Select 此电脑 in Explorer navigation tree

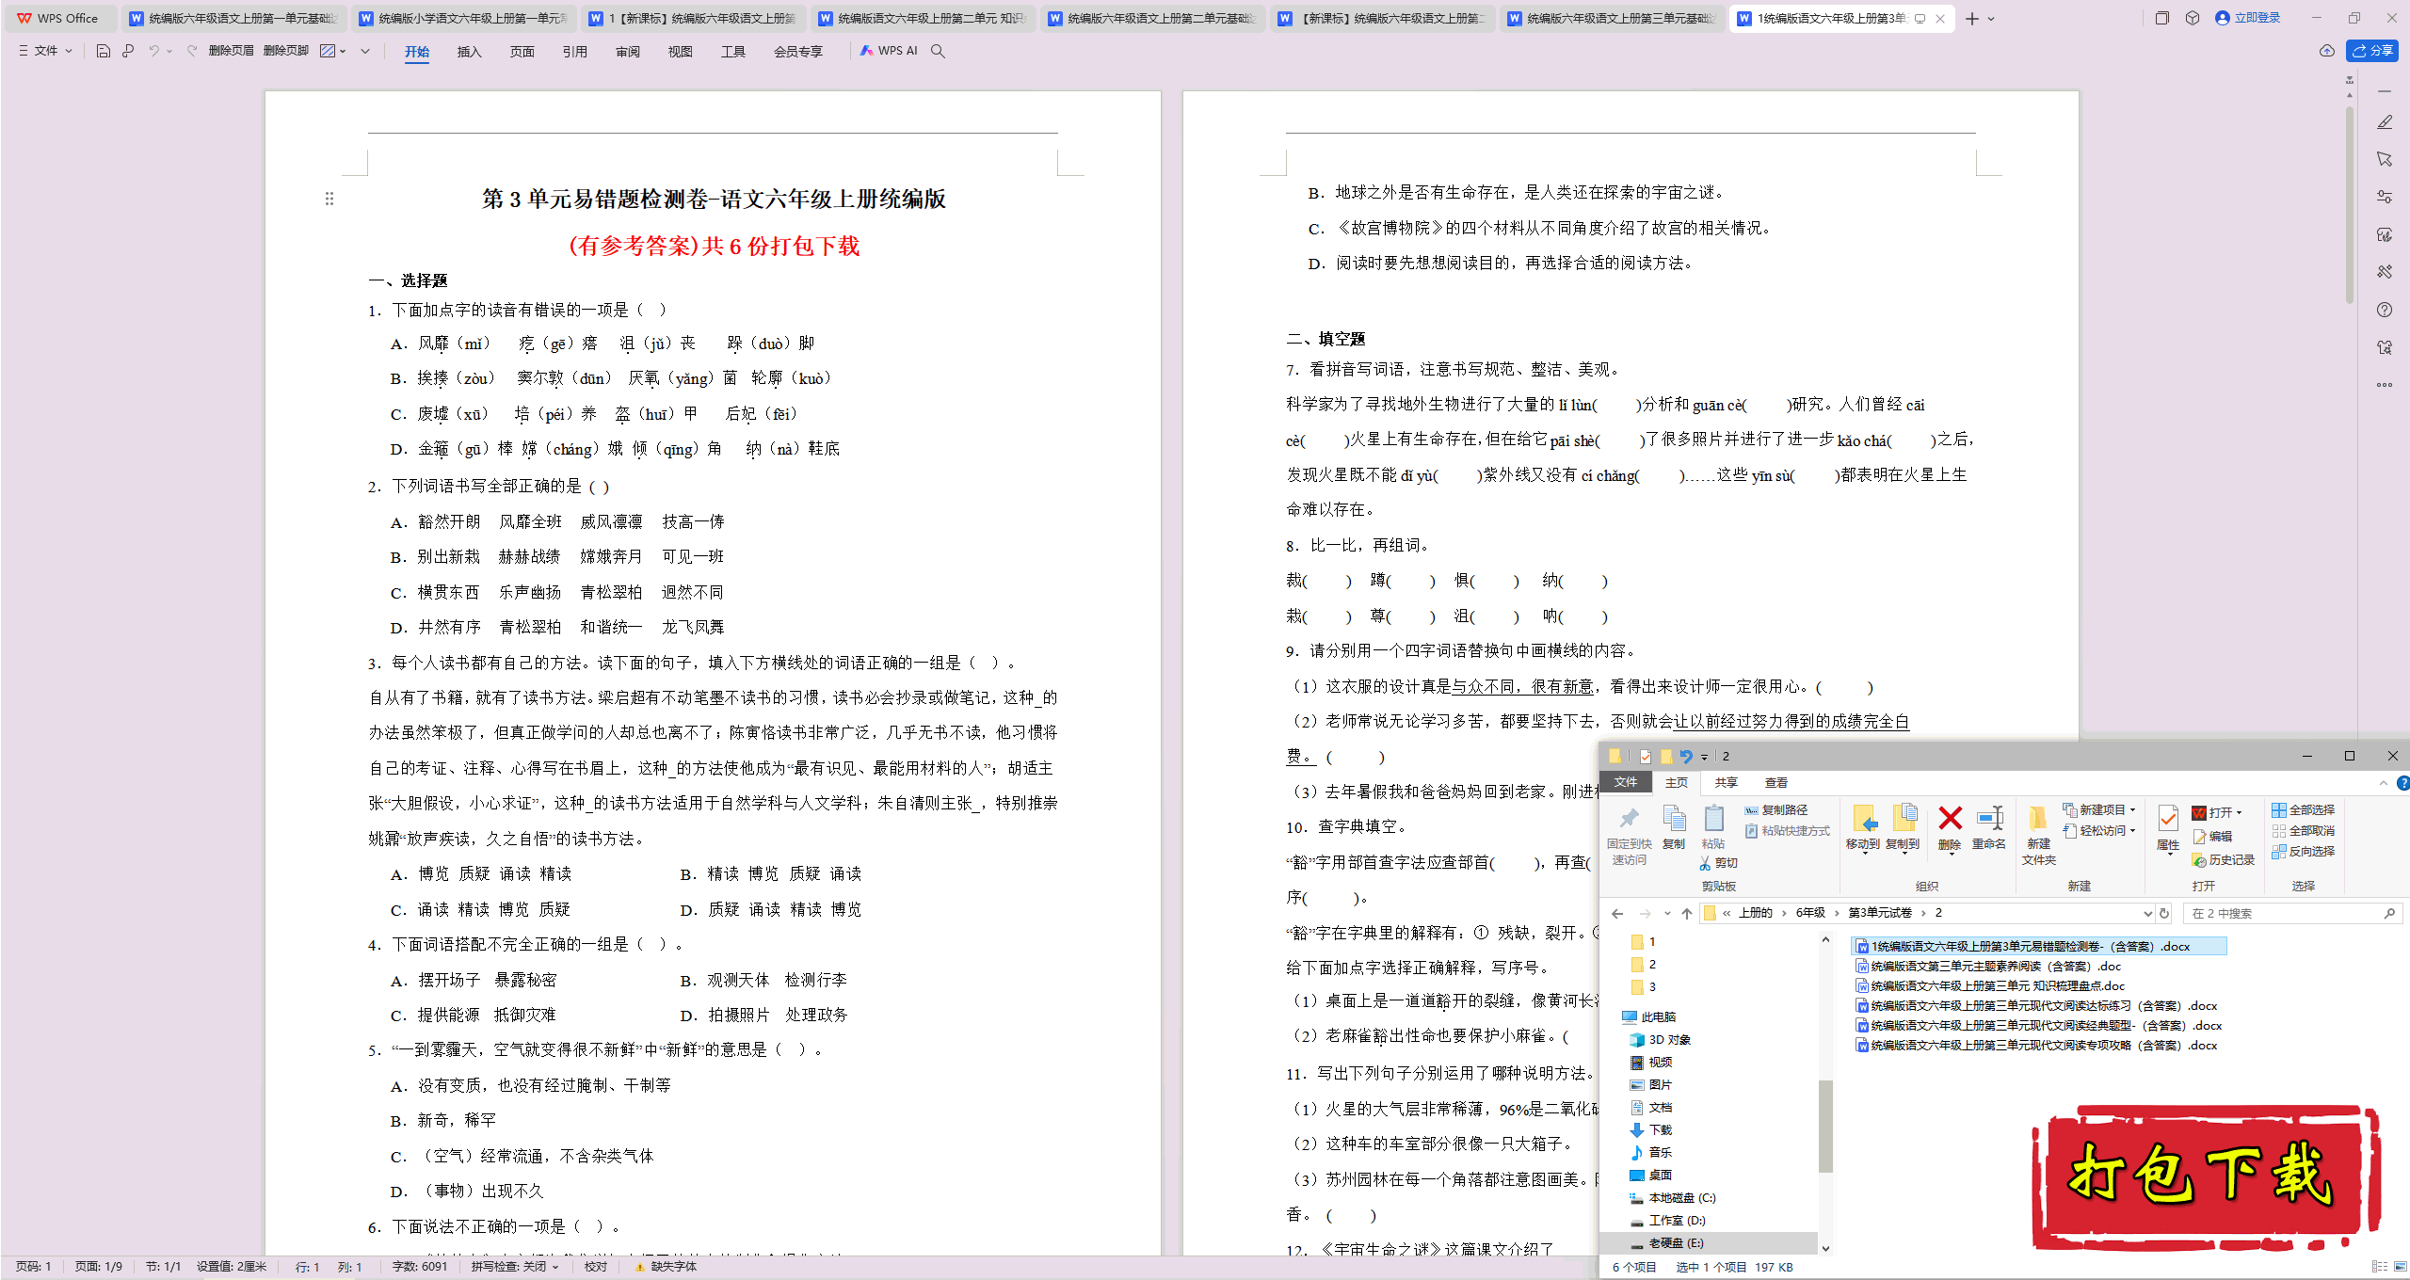pos(1649,1017)
